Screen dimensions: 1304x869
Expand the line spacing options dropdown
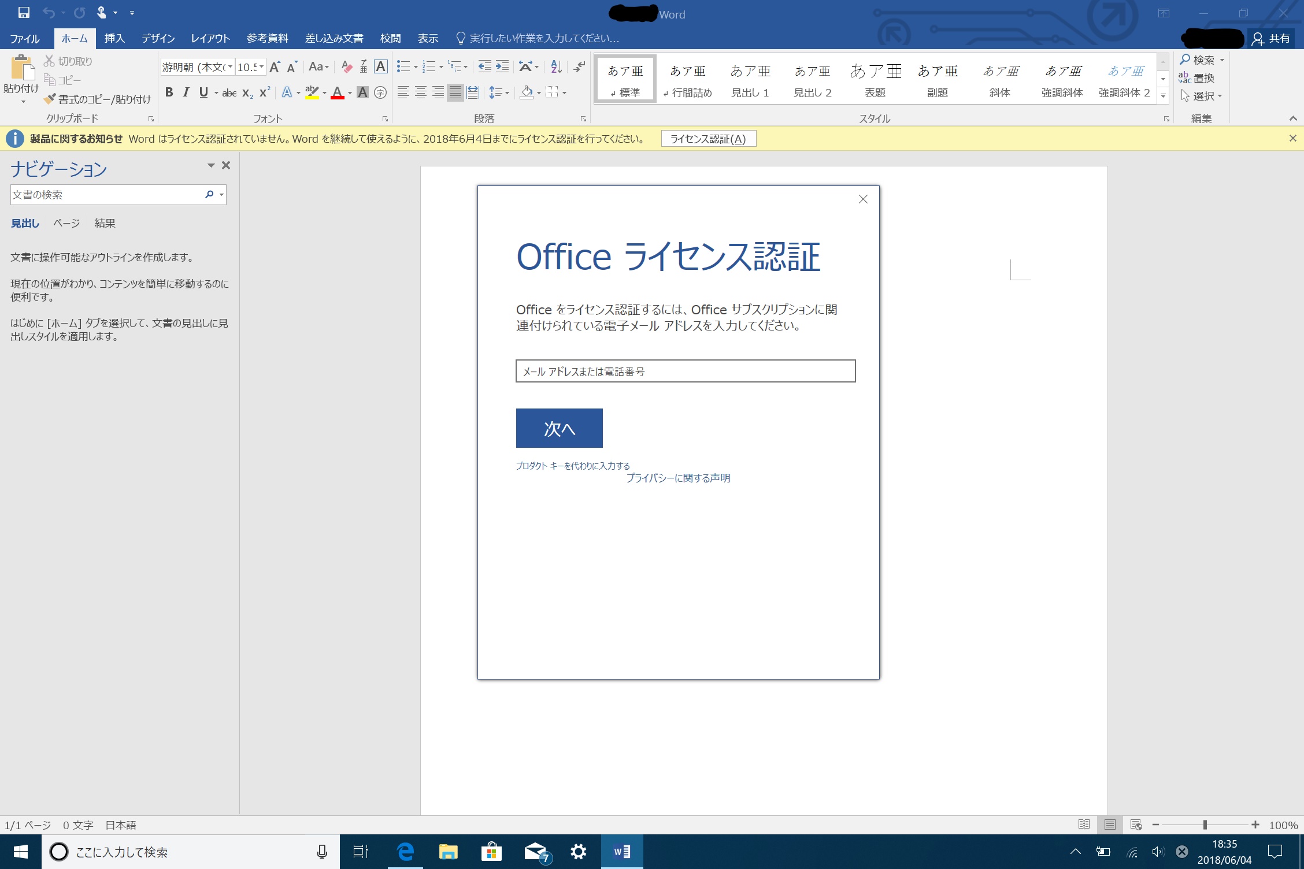coord(506,91)
